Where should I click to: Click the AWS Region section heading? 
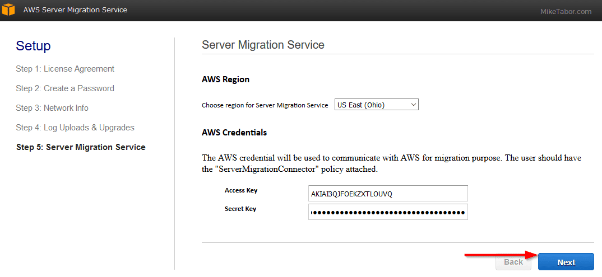(x=225, y=79)
